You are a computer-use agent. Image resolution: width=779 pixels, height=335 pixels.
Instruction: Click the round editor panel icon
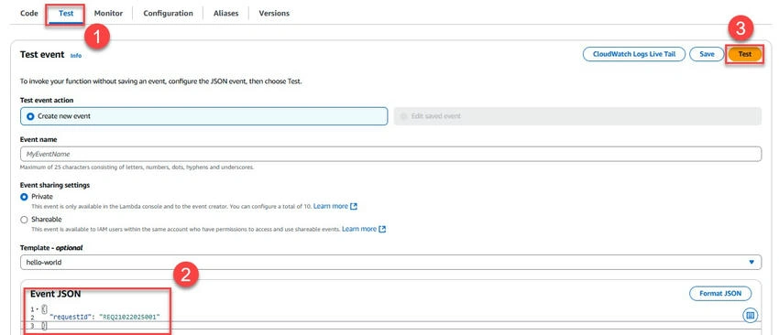click(751, 315)
